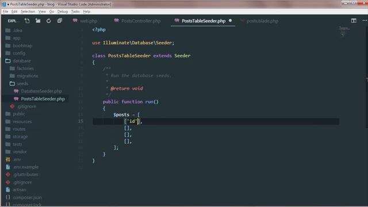Image resolution: width=368 pixels, height=207 pixels.
Task: Select PostsTableSeeder.php in the file tree
Action: point(43,99)
